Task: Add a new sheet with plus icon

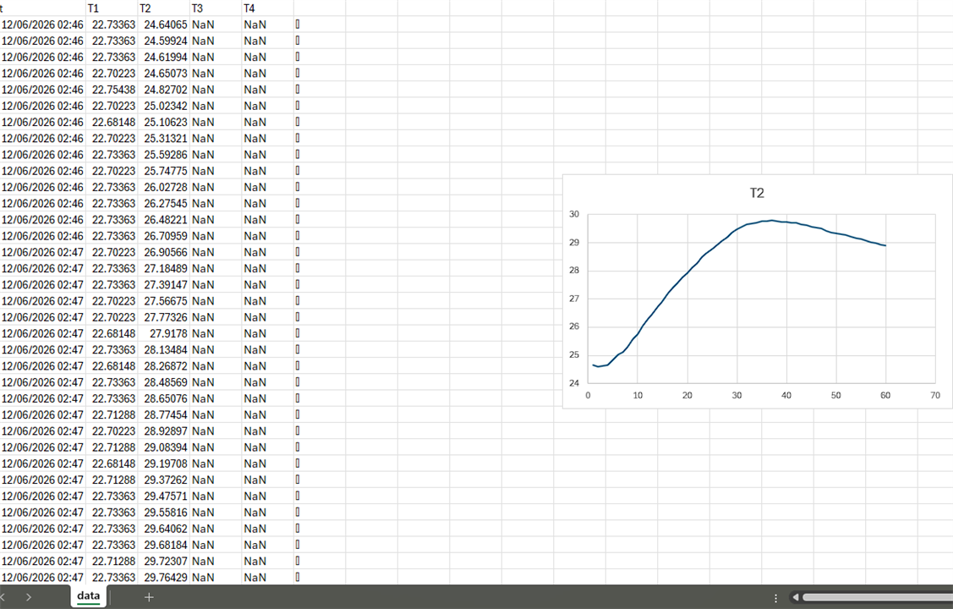Action: point(149,597)
